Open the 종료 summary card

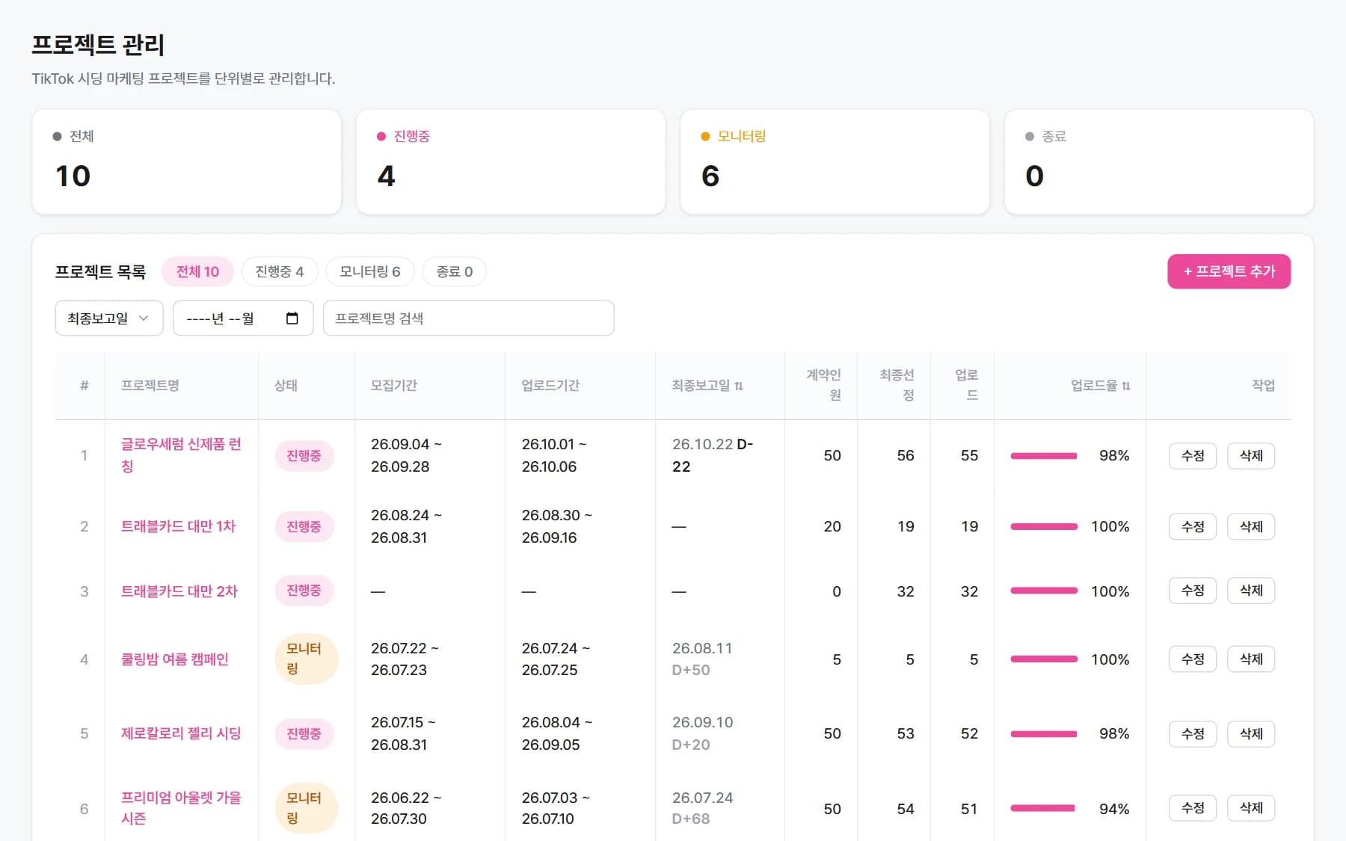click(1159, 162)
